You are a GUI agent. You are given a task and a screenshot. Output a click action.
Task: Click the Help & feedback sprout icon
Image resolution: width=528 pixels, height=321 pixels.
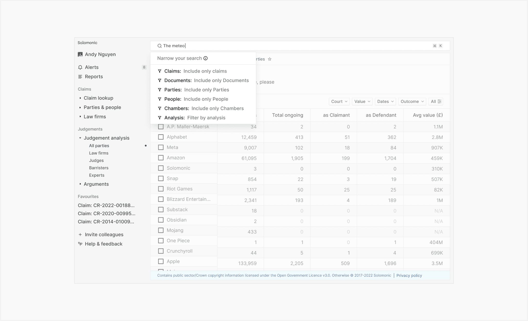[x=80, y=244]
